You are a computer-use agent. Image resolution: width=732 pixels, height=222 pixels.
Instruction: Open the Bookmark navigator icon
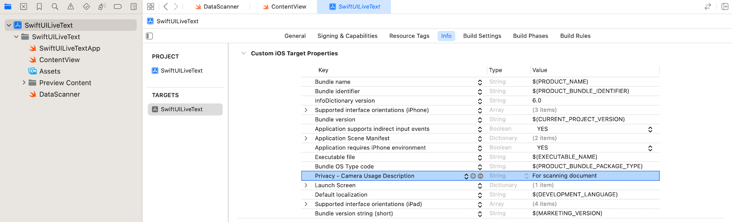pos(39,6)
